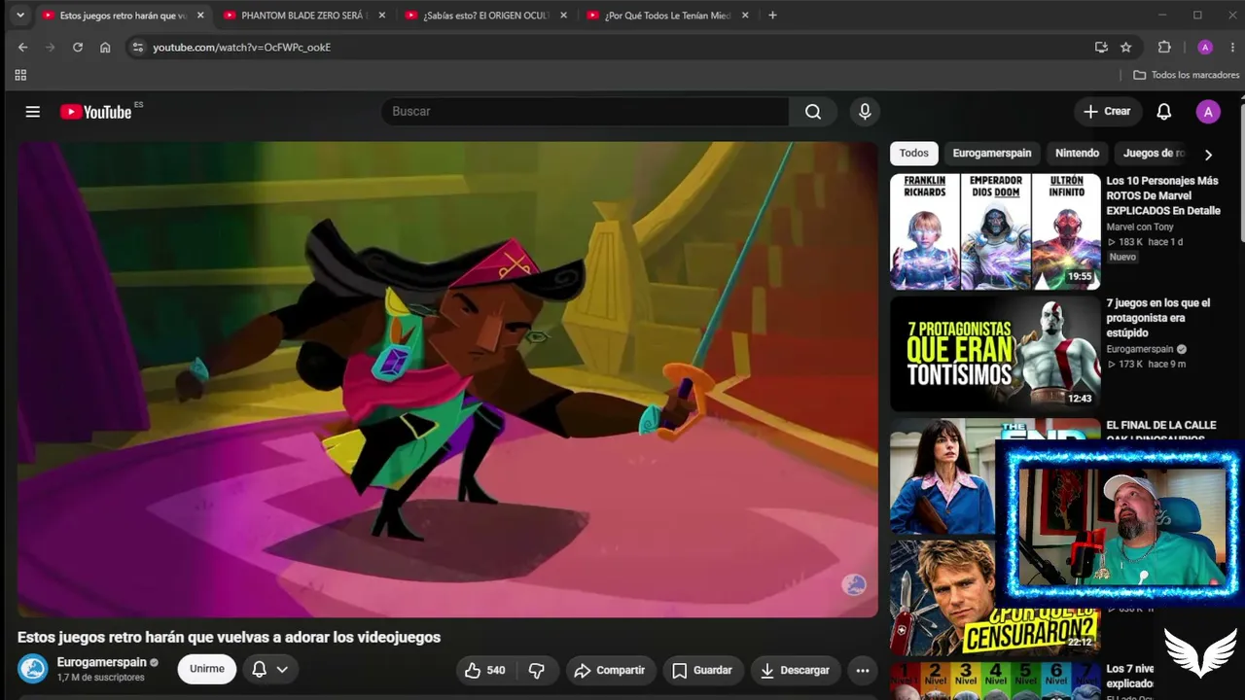Open the '7 protagonistas que eran tontísimos' thumbnail

click(x=995, y=354)
